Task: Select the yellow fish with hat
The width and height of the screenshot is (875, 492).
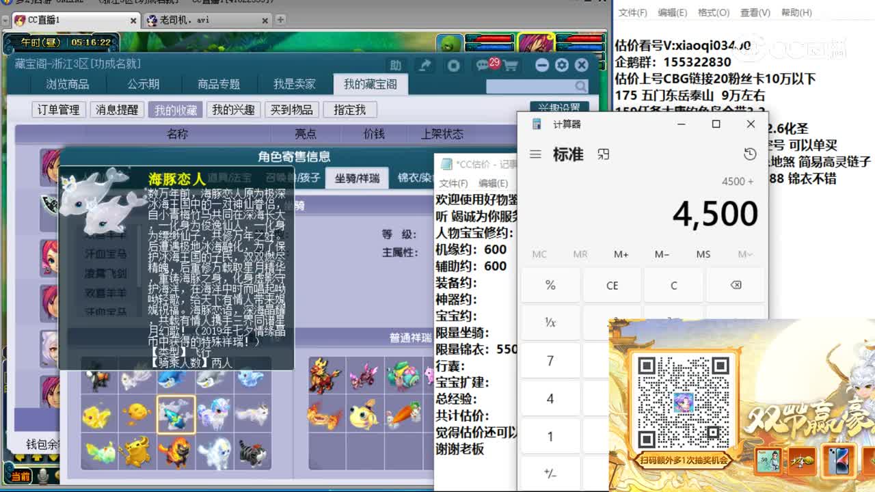Action: coord(364,414)
